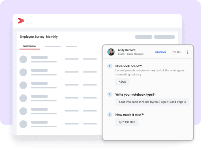Viewport: 201px width, 150px height.
Task: Click the Employee Survey Monthly title
Action: (38, 36)
